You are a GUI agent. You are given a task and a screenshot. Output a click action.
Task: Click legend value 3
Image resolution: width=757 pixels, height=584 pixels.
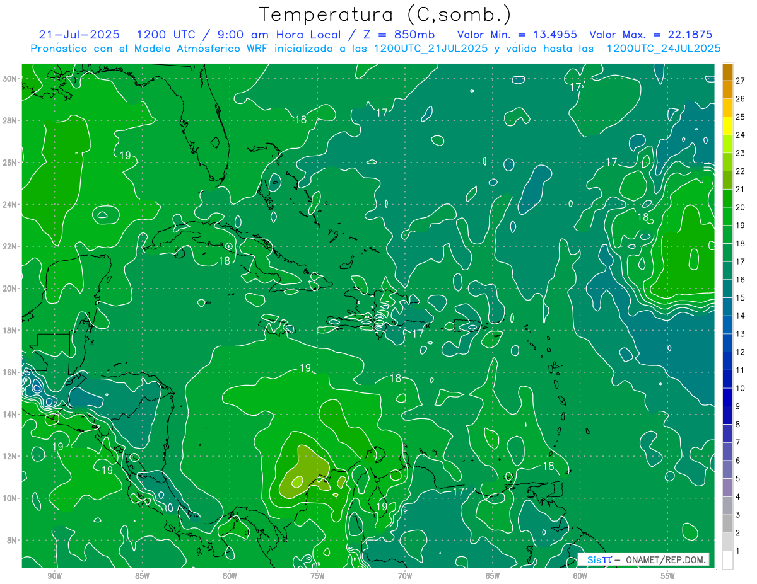click(738, 515)
